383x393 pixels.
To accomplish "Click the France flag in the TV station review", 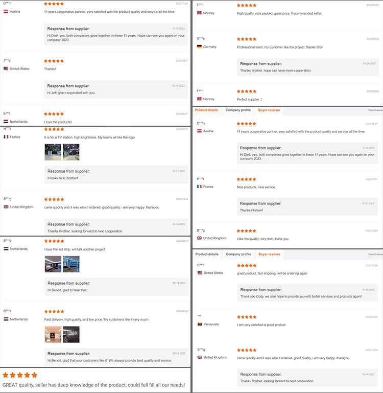I will [6, 137].
